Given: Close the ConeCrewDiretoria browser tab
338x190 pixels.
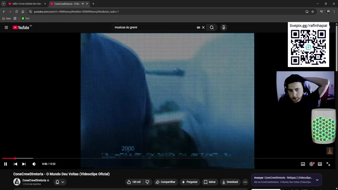Looking at the screenshot, I should coord(87,4).
